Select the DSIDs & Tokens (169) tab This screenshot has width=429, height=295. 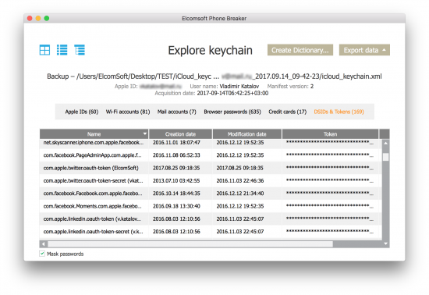coord(339,112)
